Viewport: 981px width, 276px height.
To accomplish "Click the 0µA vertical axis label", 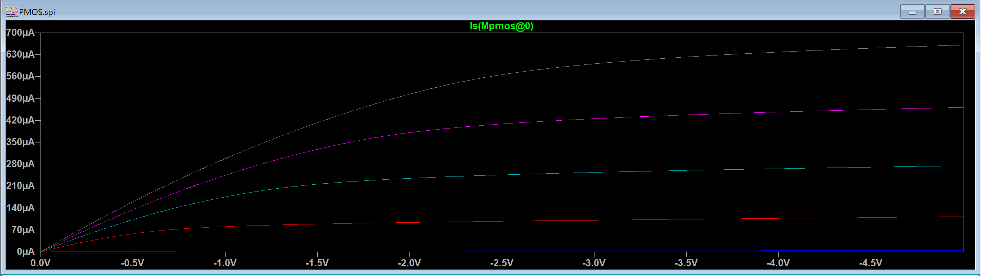I will pos(25,252).
